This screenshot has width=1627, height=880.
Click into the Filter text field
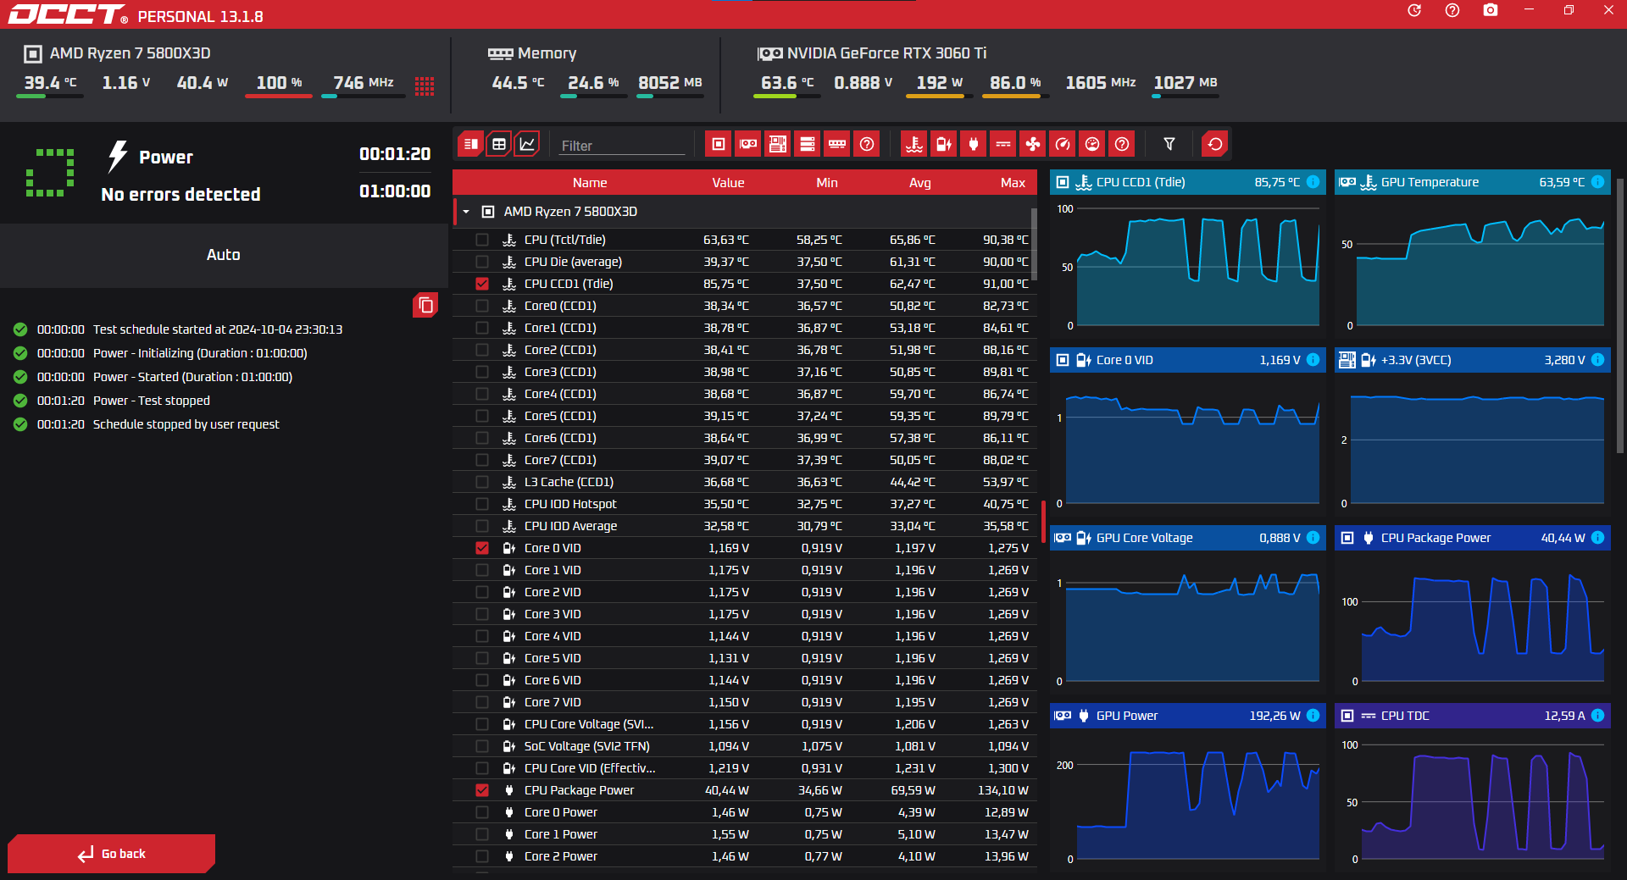[x=622, y=146]
